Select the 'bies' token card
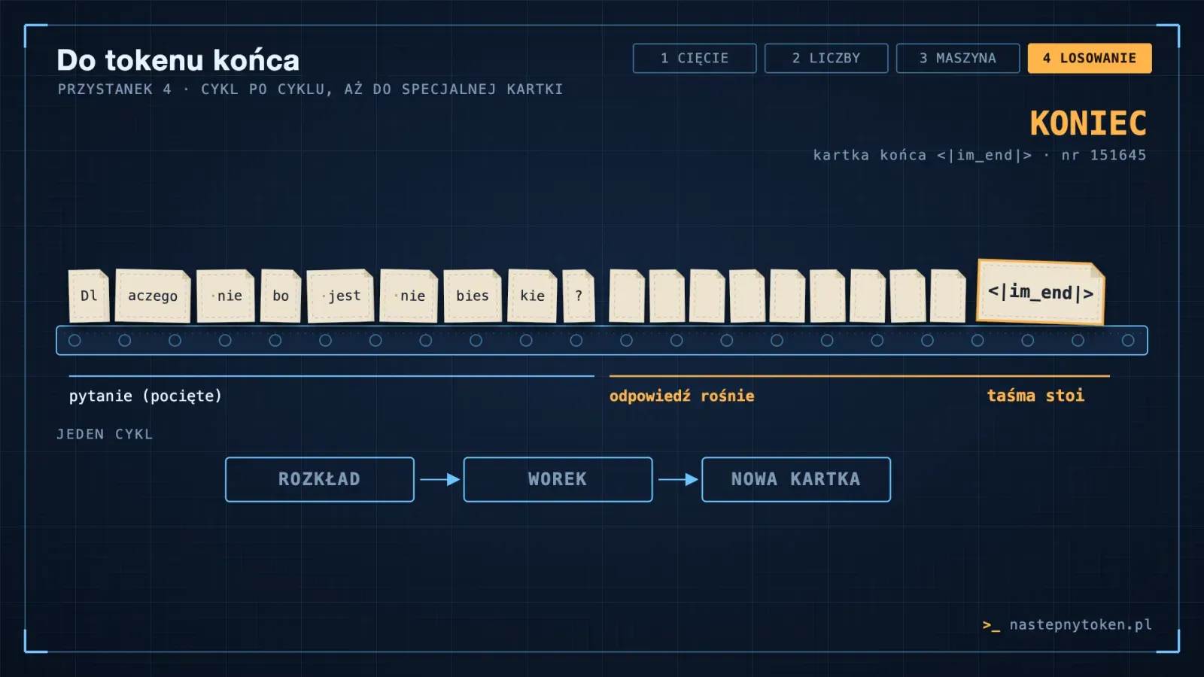This screenshot has height=677, width=1204. coord(473,296)
